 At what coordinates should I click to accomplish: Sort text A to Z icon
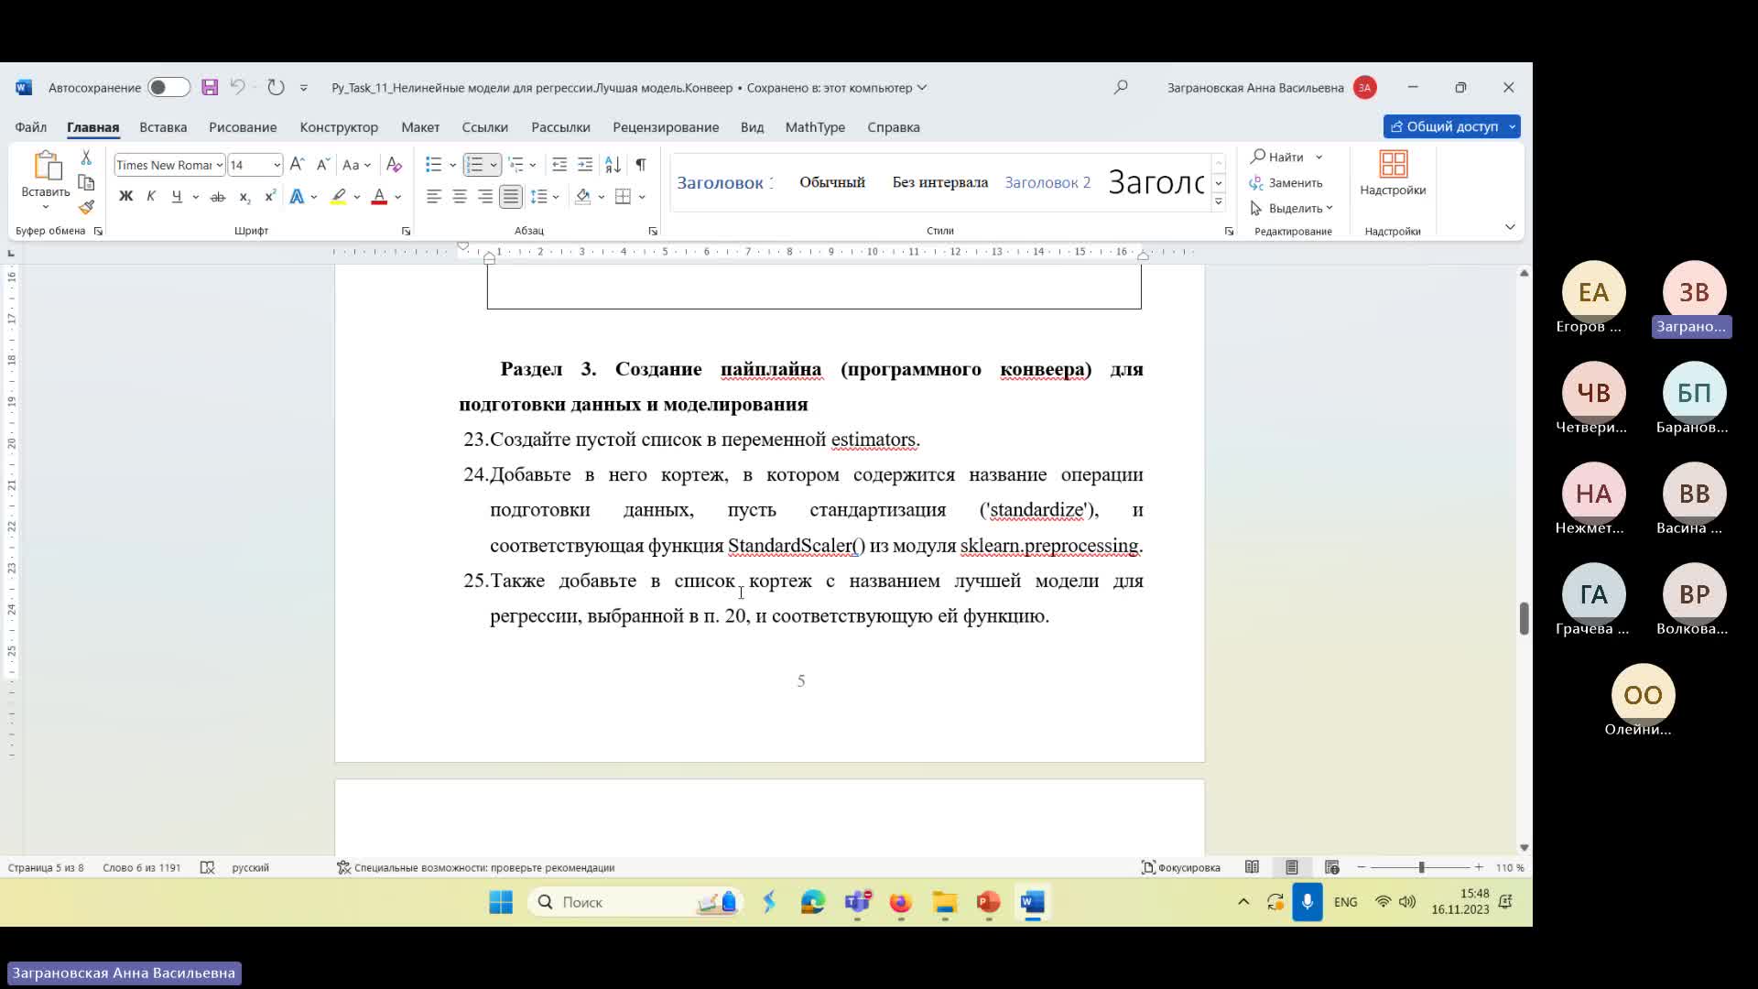pos(613,164)
